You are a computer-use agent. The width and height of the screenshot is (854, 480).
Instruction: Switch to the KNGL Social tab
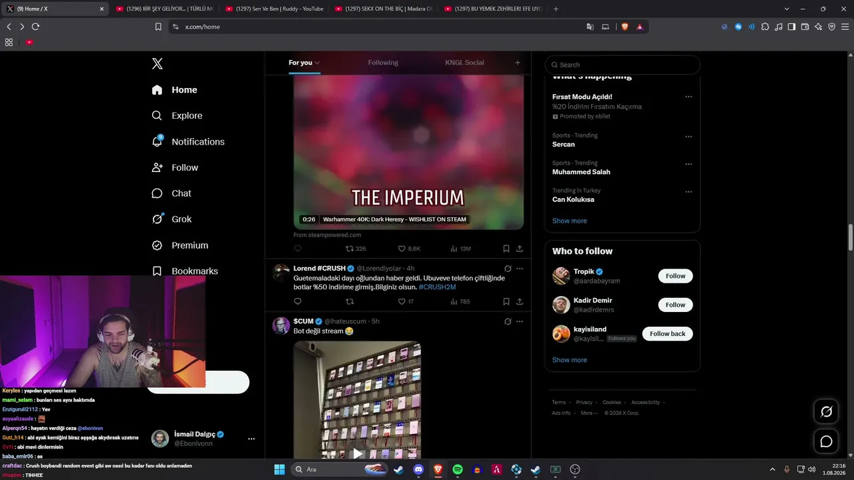point(464,63)
